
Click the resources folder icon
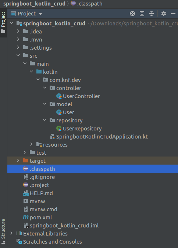click(39, 144)
